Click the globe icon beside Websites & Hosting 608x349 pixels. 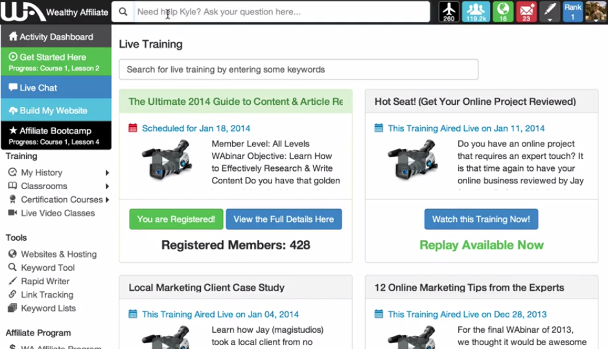(12, 254)
